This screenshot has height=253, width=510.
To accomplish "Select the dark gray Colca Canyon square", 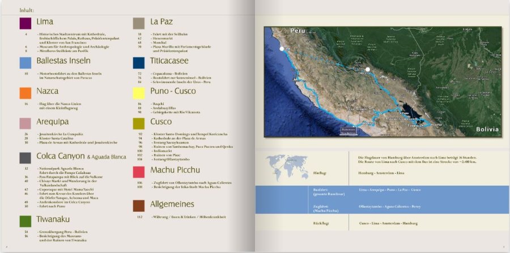I will pos(25,158).
